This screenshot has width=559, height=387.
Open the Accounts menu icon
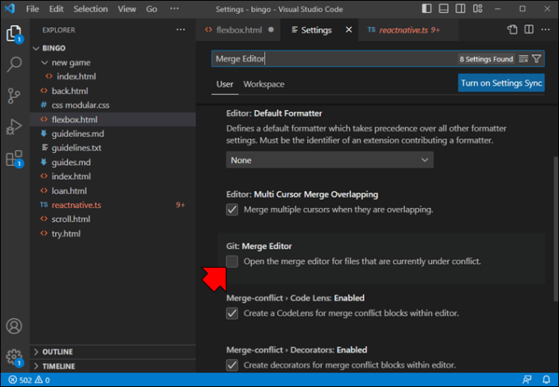14,326
